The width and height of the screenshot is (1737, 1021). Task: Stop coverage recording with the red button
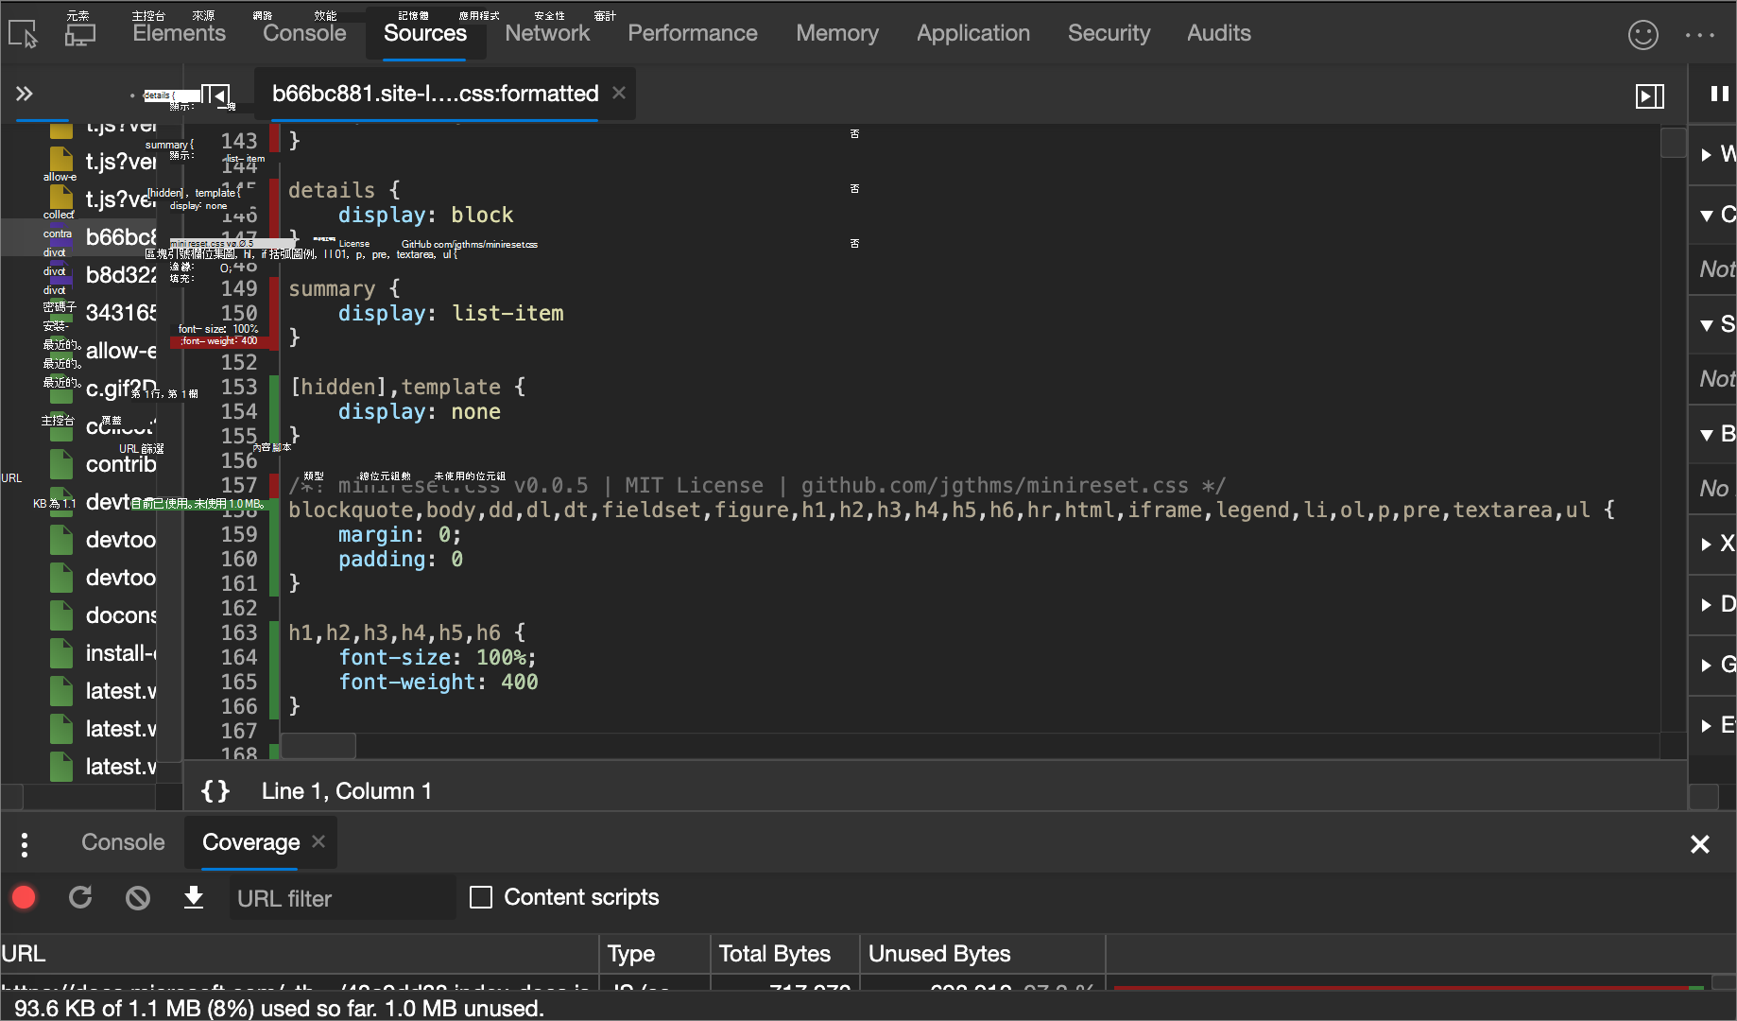(25, 897)
